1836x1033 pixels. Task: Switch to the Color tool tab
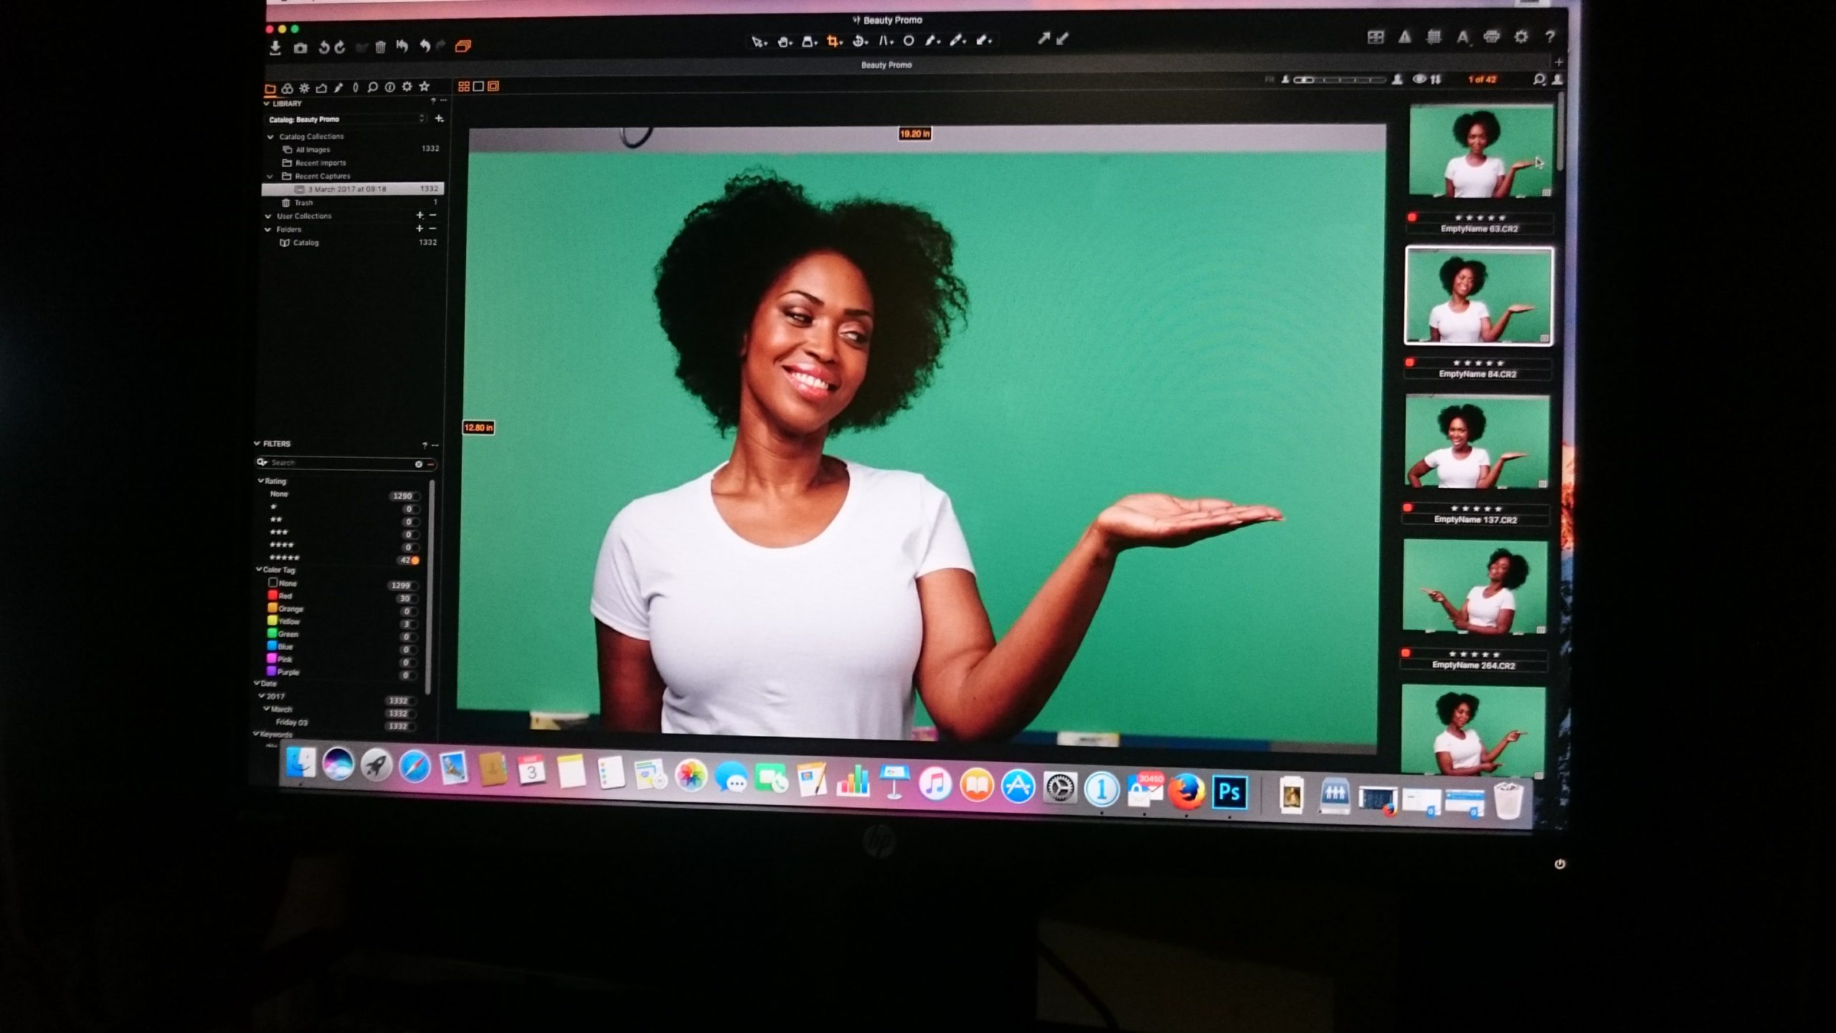pos(287,89)
